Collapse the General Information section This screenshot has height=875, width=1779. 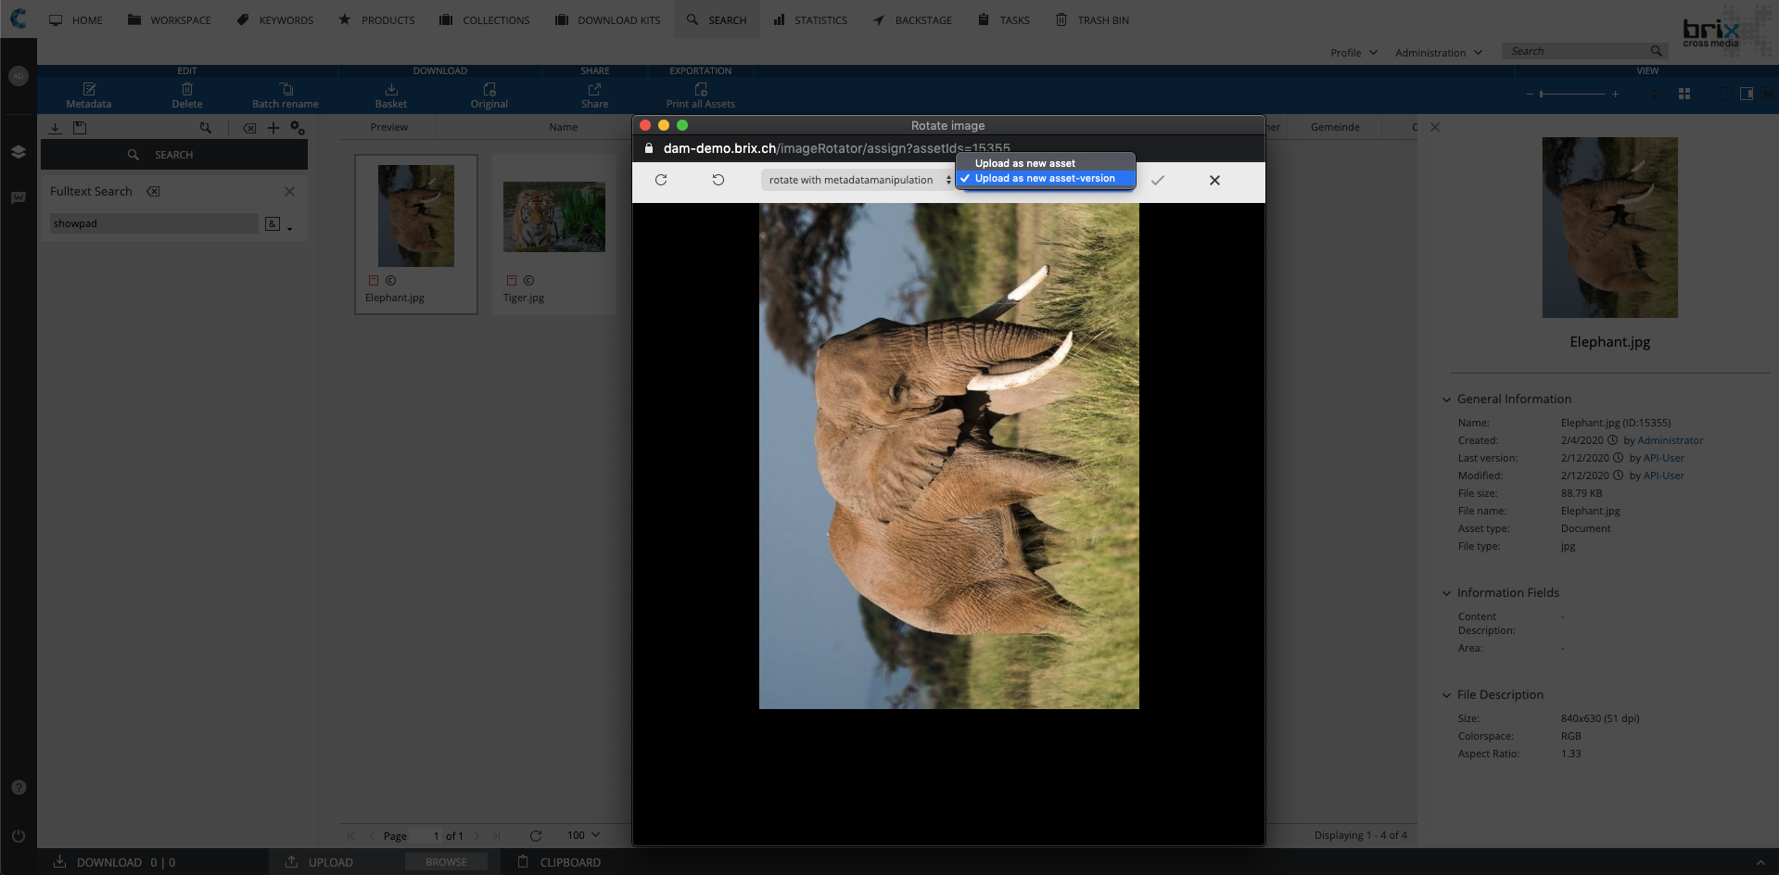tap(1446, 399)
